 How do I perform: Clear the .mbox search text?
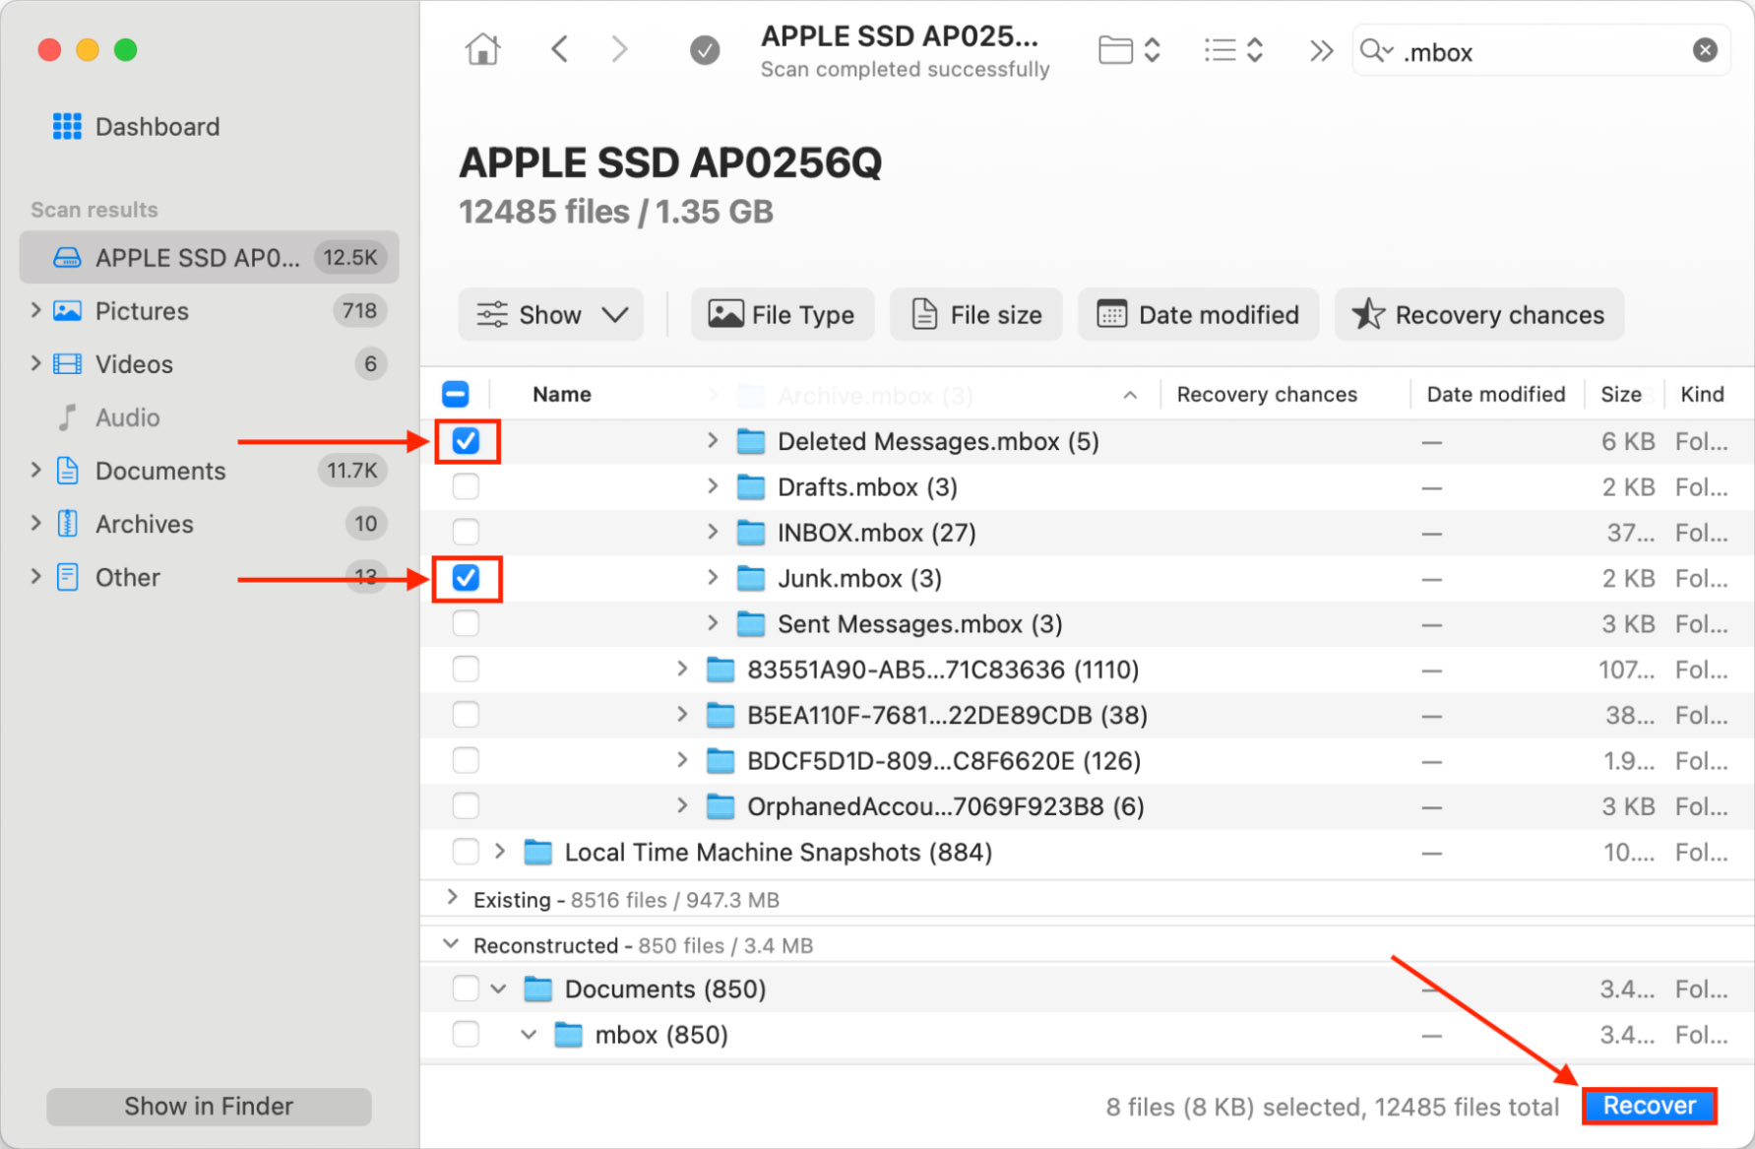coord(1705,50)
